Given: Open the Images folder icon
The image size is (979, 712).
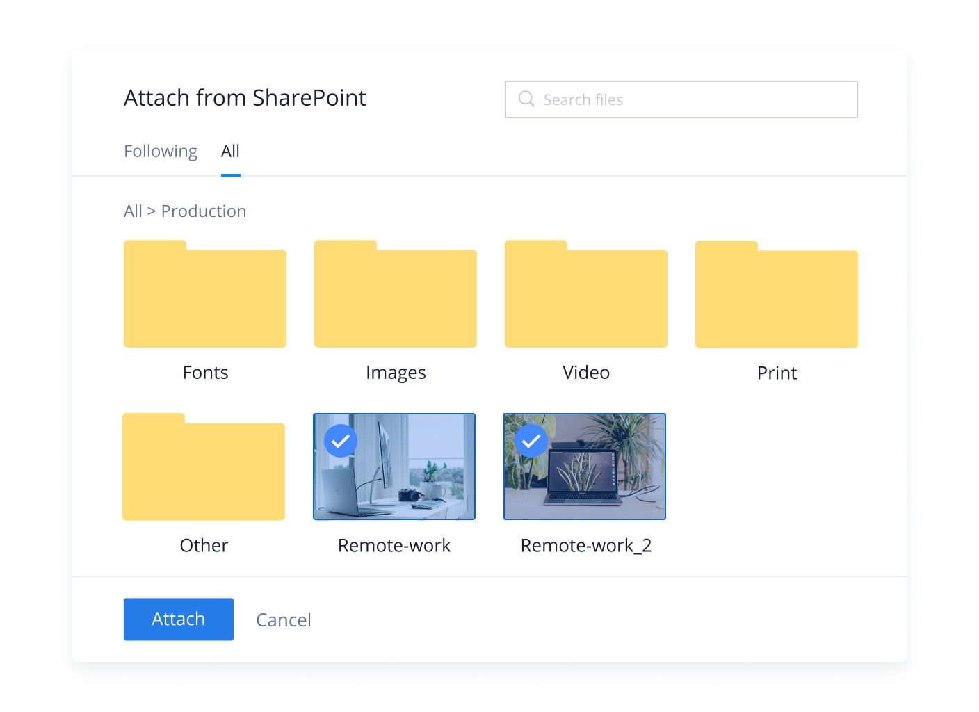Looking at the screenshot, I should [396, 295].
